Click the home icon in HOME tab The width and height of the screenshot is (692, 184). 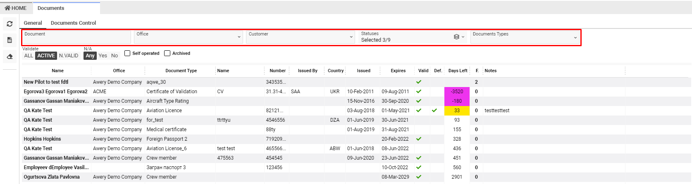7,8
